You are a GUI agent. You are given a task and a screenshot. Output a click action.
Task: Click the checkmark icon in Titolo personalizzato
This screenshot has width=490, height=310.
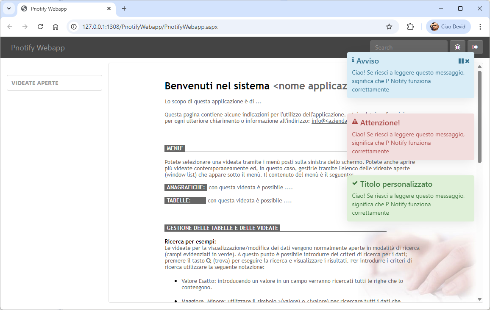(x=355, y=183)
